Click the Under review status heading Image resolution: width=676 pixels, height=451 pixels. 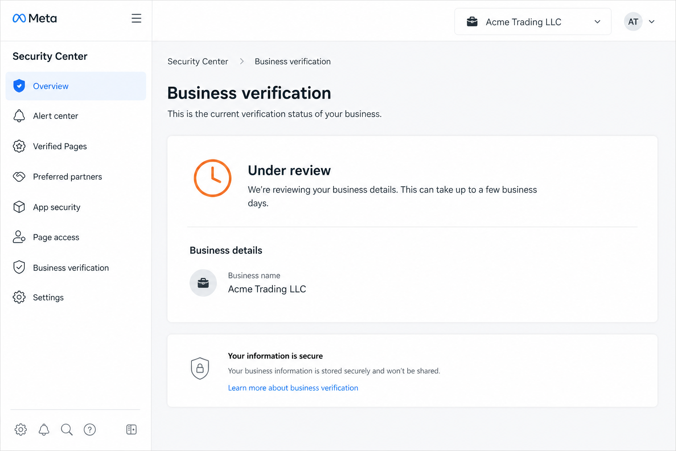tap(289, 170)
